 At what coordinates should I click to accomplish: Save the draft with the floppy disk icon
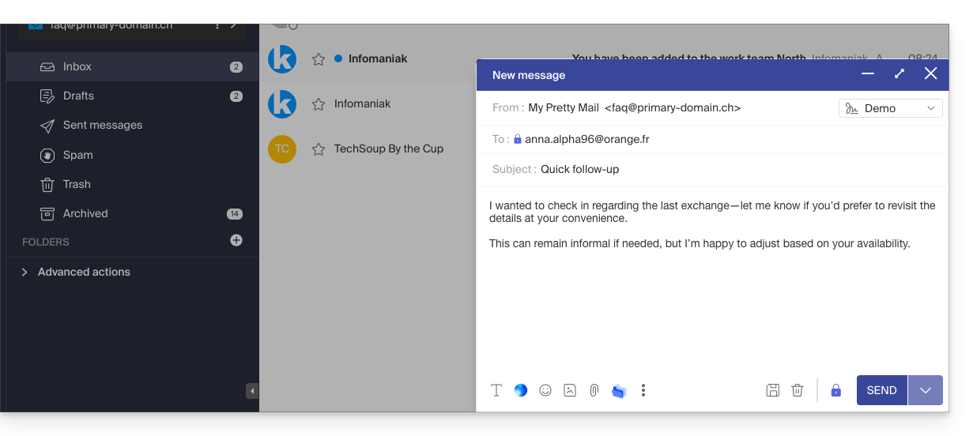tap(773, 390)
